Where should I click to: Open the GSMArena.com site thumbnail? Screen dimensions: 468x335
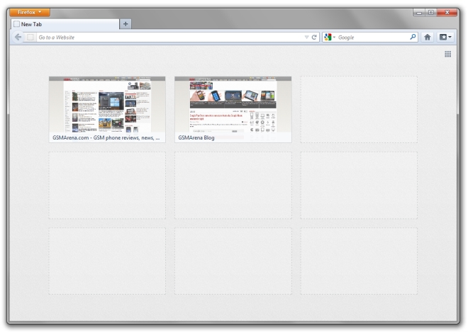tap(107, 105)
